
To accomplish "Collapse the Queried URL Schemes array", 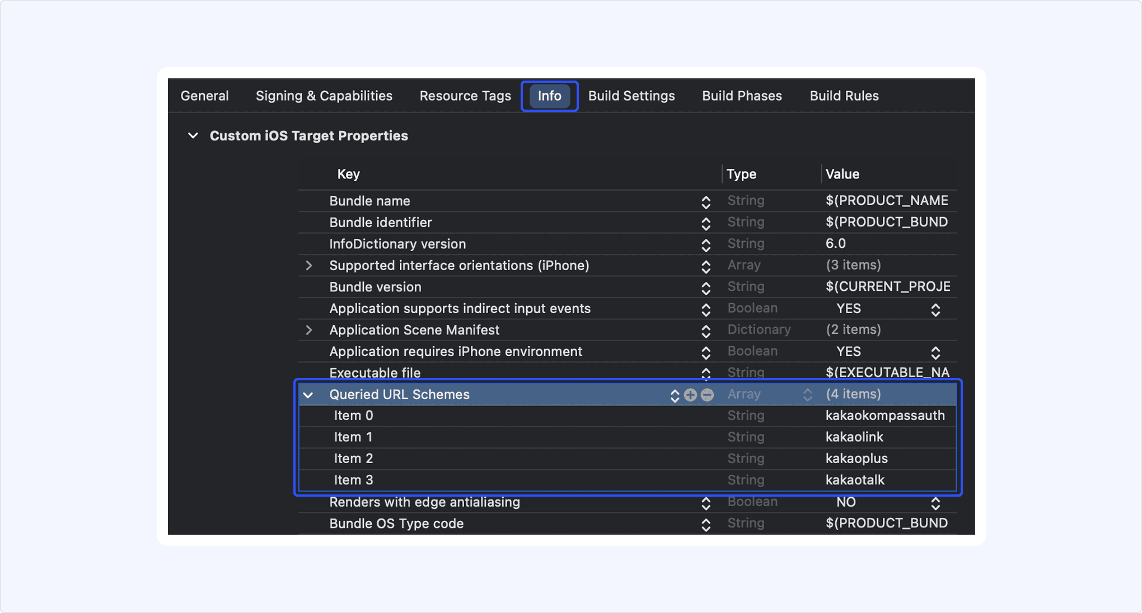I will pyautogui.click(x=308, y=395).
